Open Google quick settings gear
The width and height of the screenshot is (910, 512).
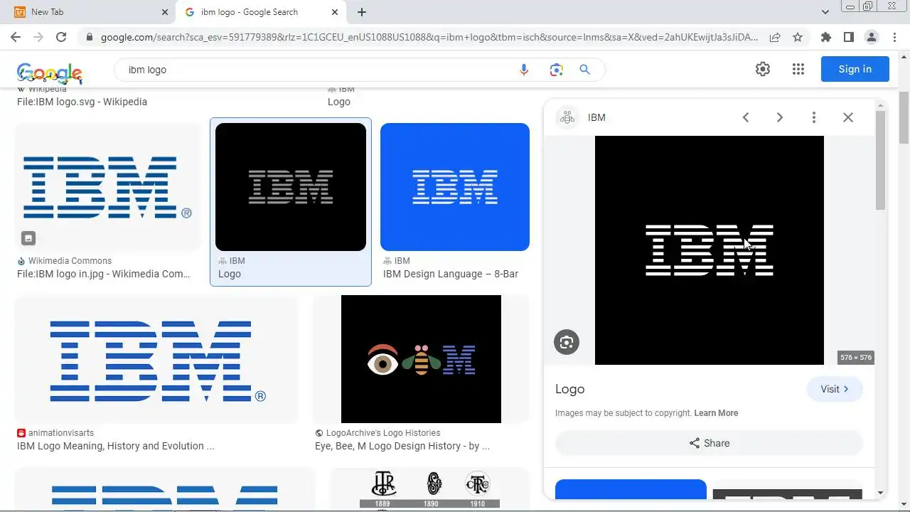coord(763,69)
